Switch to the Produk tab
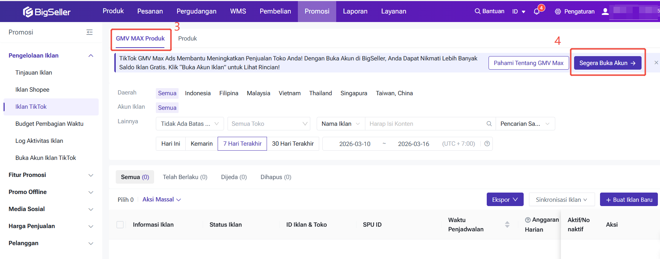Image resolution: width=660 pixels, height=259 pixels. coord(187,38)
